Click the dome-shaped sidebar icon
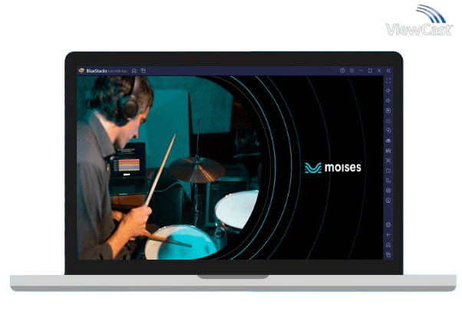The height and width of the screenshot is (318, 462). point(388,141)
